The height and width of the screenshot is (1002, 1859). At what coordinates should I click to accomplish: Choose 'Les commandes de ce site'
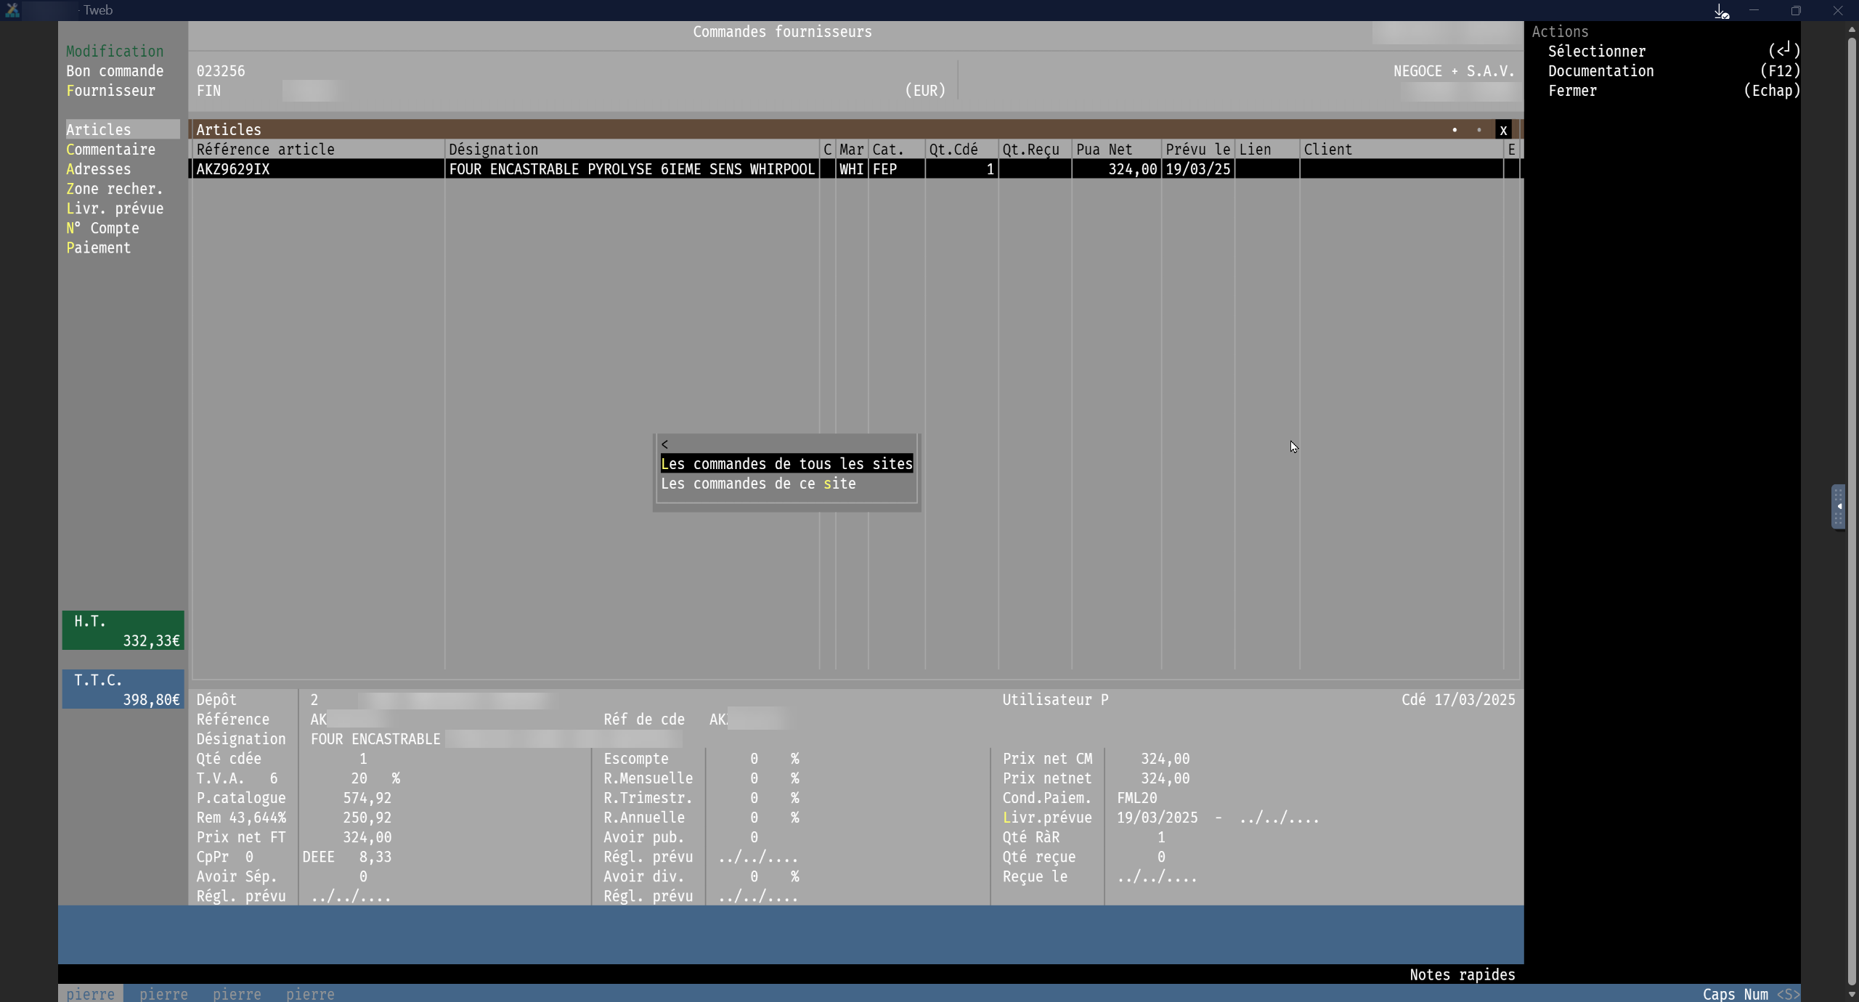point(758,484)
